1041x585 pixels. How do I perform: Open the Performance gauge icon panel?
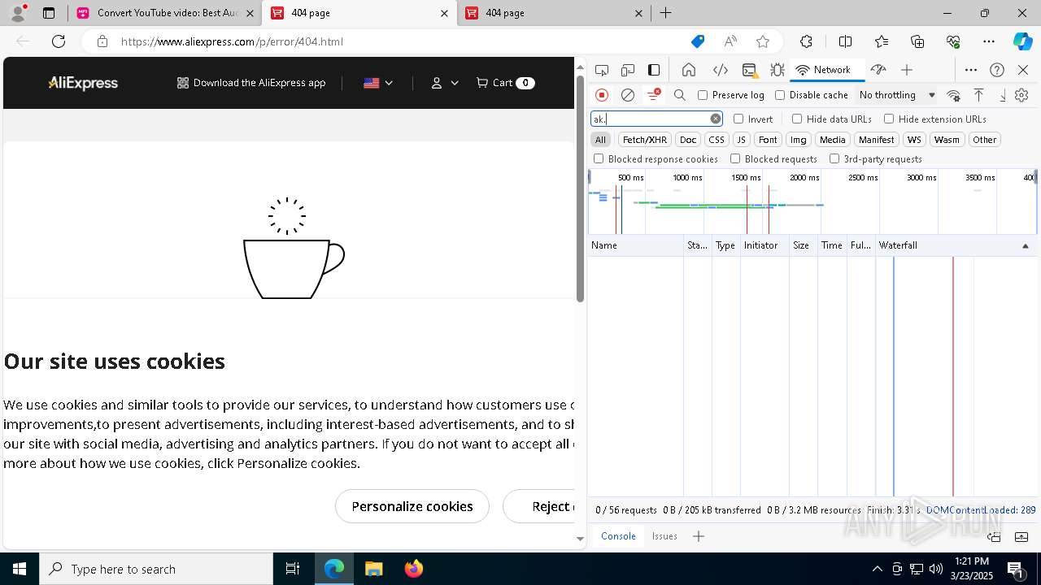pyautogui.click(x=878, y=70)
